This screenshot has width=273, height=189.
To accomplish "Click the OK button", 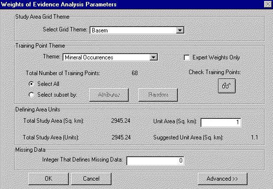I will [49, 179].
